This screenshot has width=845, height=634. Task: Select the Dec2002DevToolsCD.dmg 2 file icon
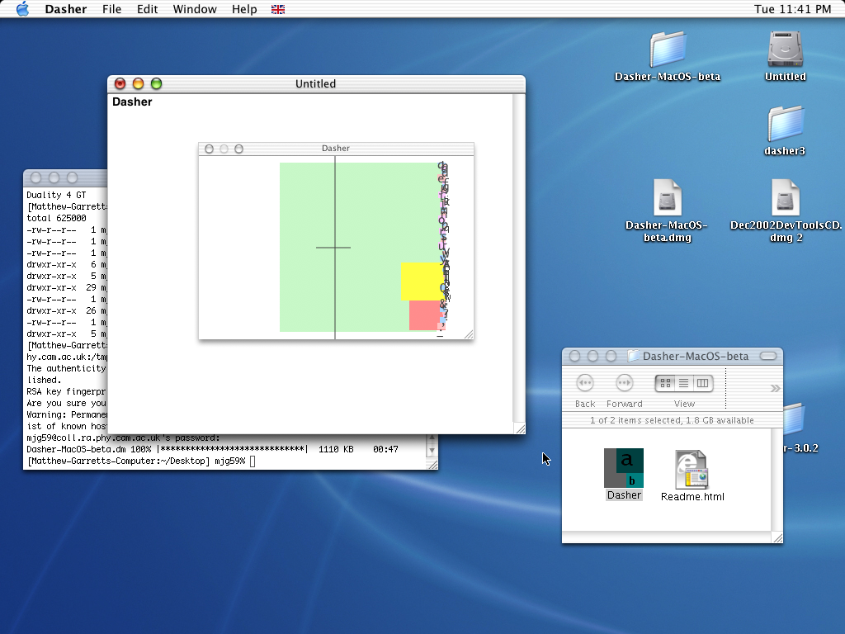[785, 198]
